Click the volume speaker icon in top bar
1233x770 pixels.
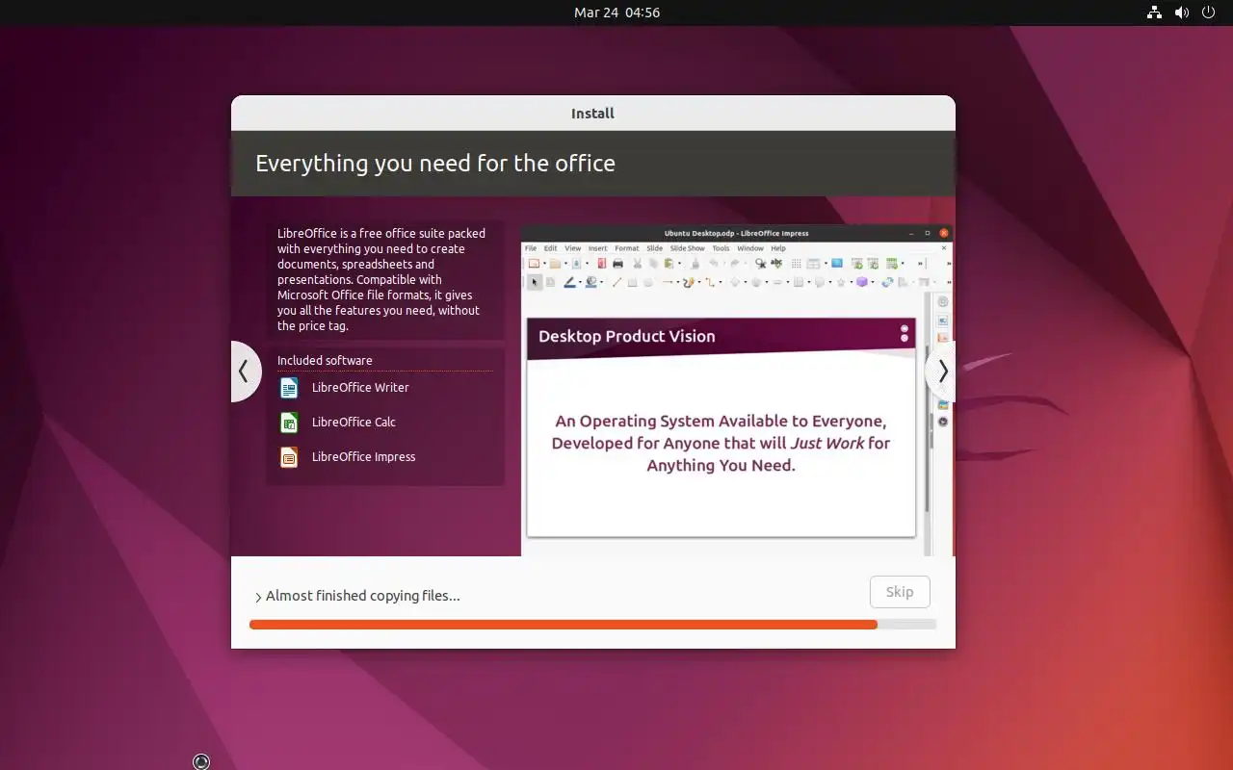(1181, 13)
